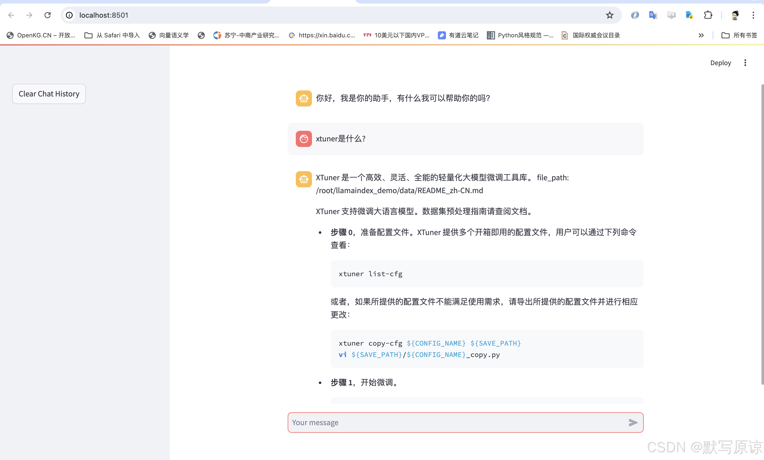Click the reload page icon
Screen dimensions: 764x460
click(48, 15)
